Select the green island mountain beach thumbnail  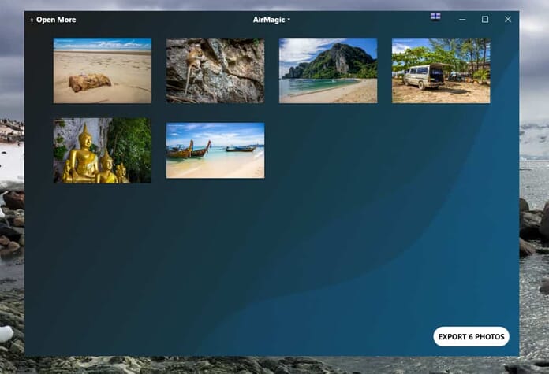click(x=328, y=71)
